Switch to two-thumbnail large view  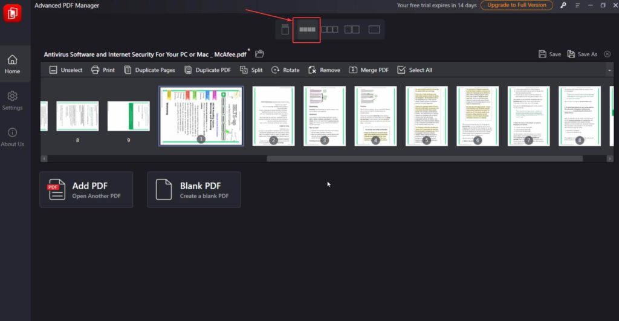(x=352, y=30)
